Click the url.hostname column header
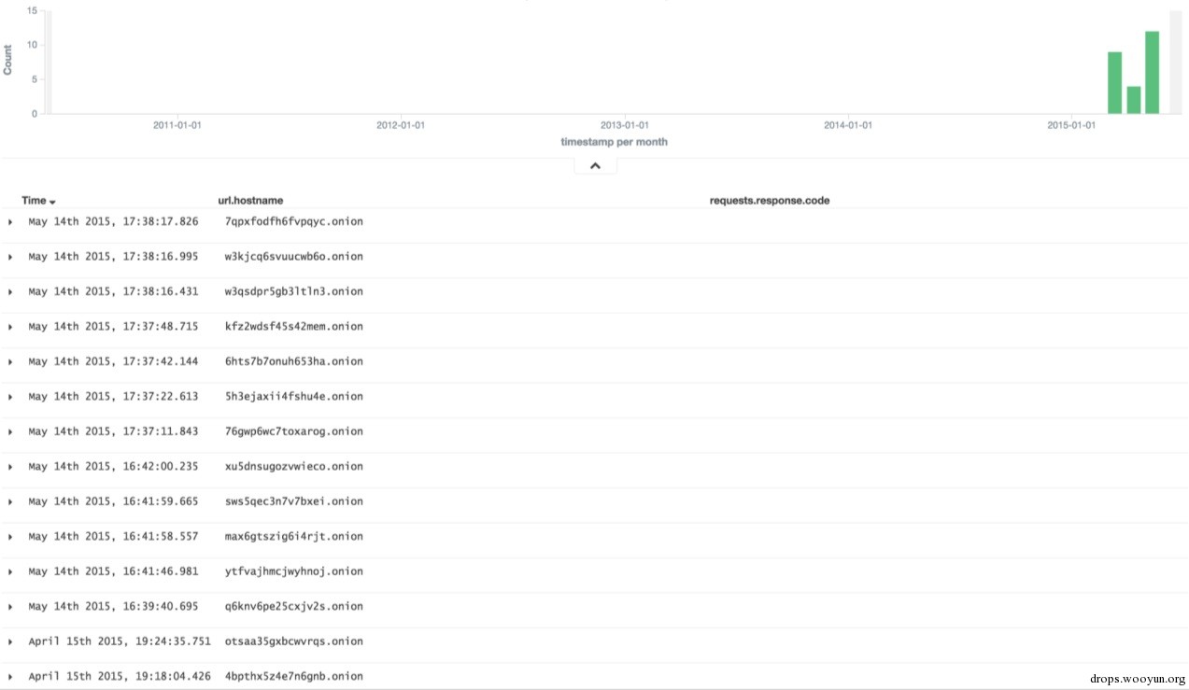 click(x=248, y=201)
